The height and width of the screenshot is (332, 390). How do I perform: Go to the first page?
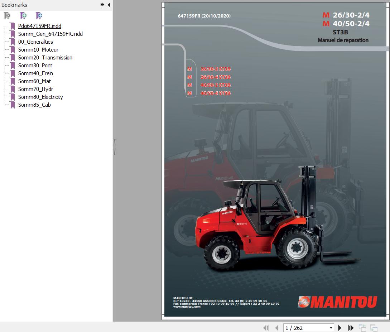point(266,328)
